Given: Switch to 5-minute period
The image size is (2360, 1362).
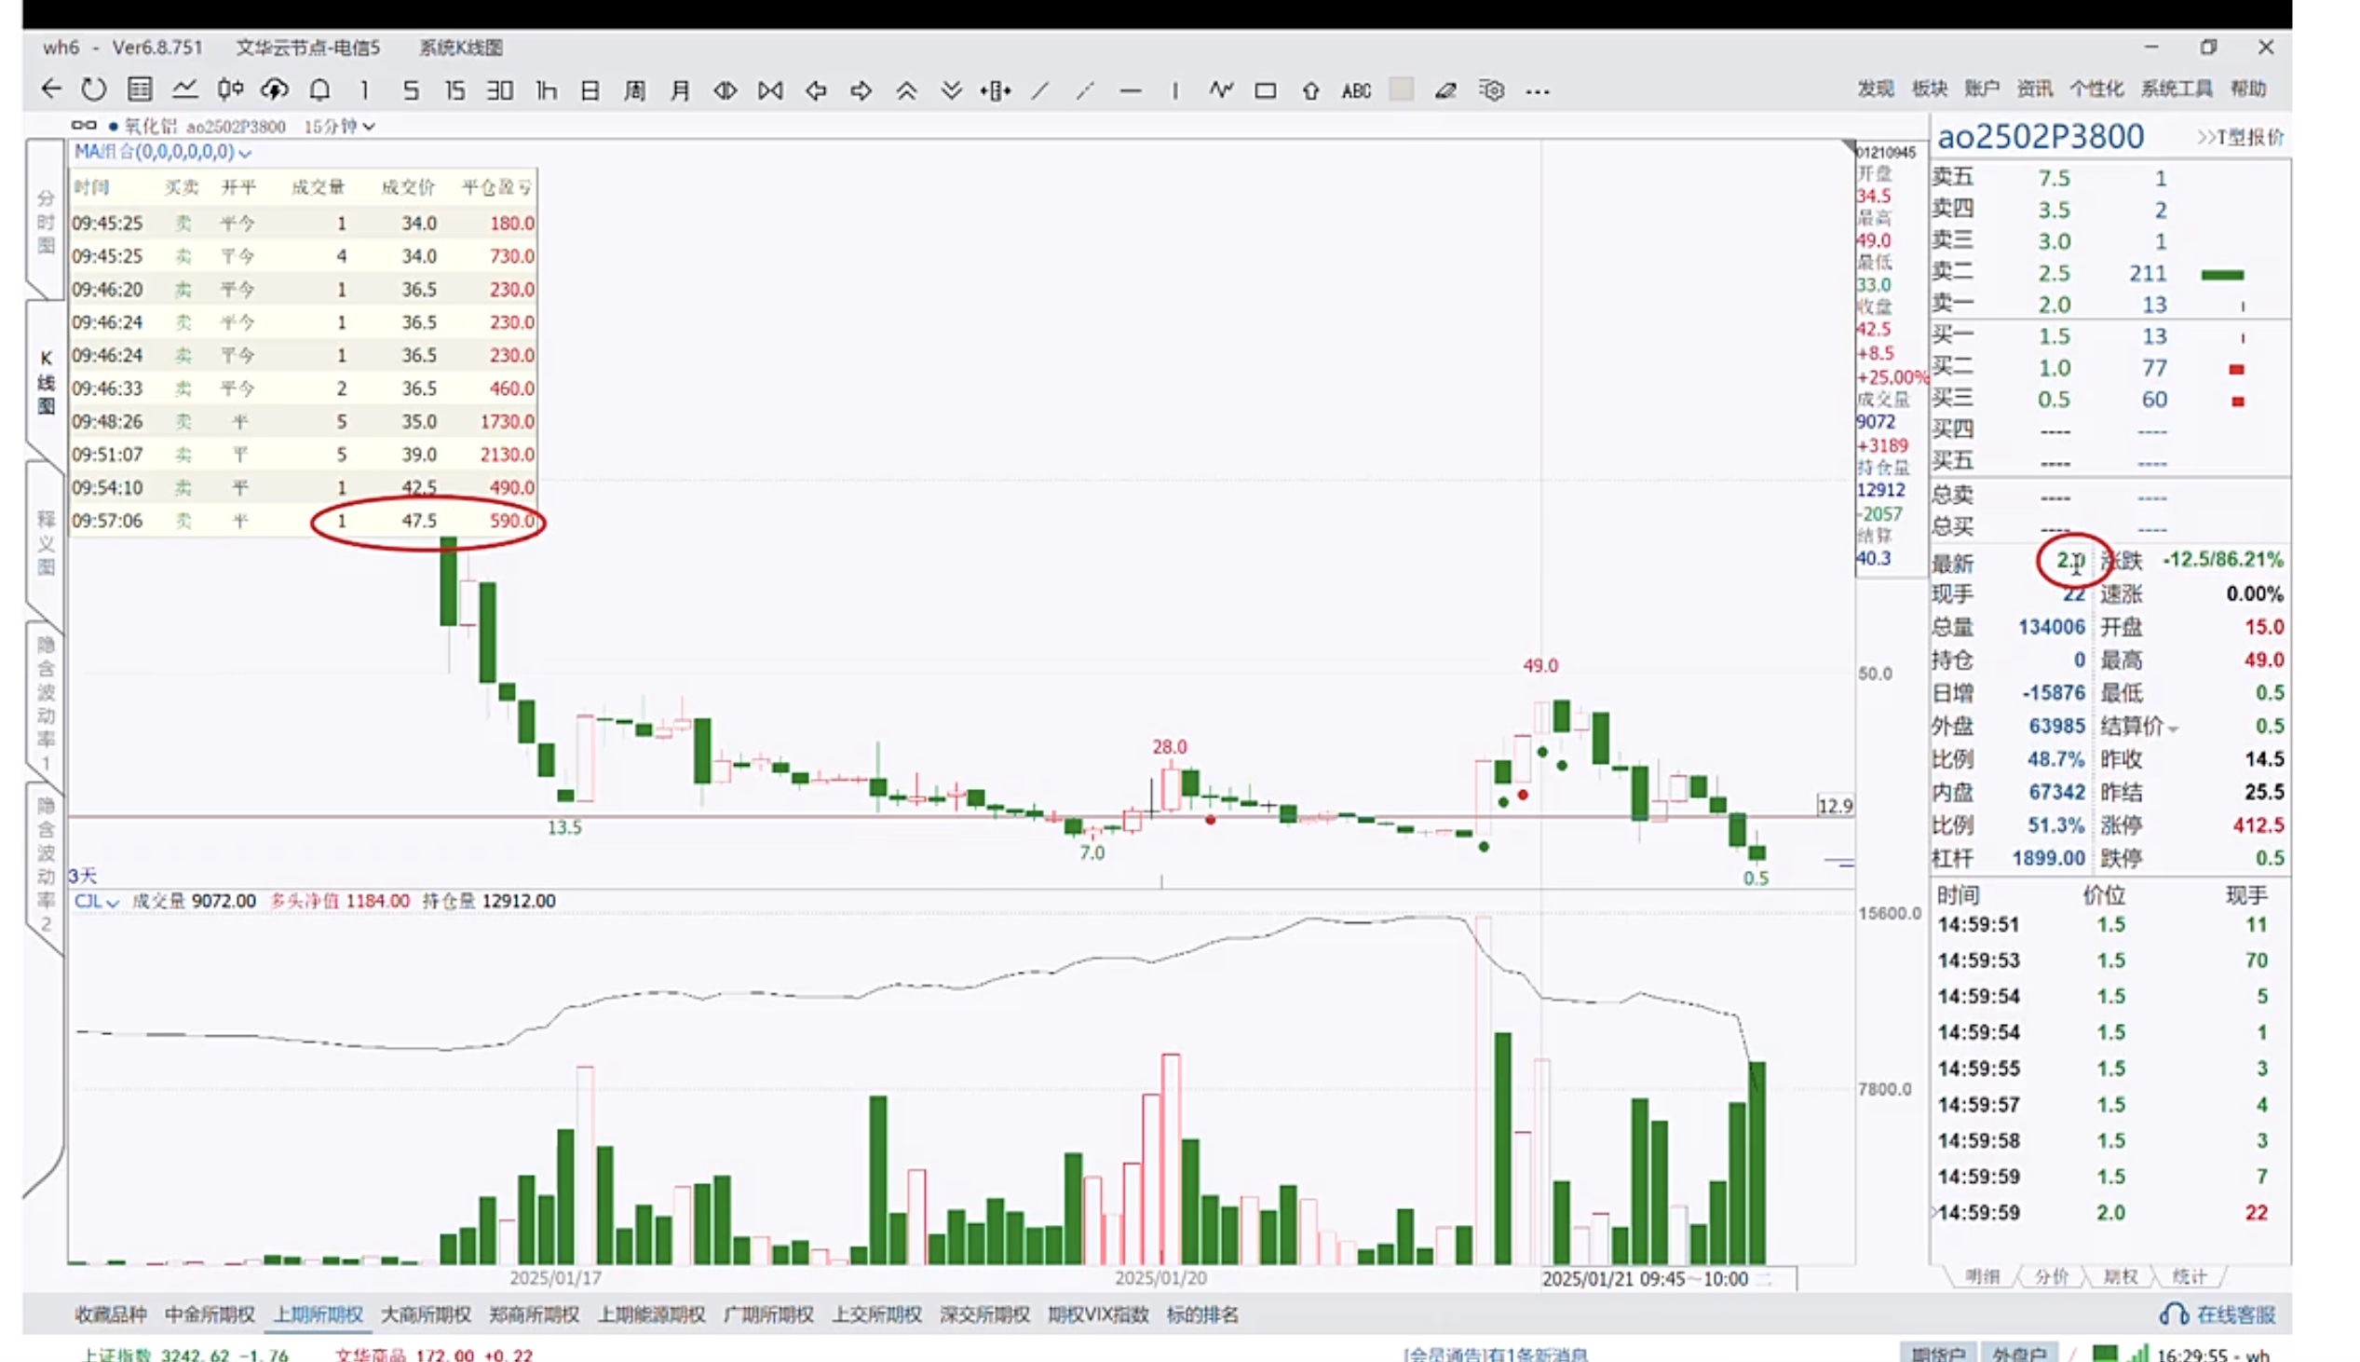Looking at the screenshot, I should (x=411, y=90).
